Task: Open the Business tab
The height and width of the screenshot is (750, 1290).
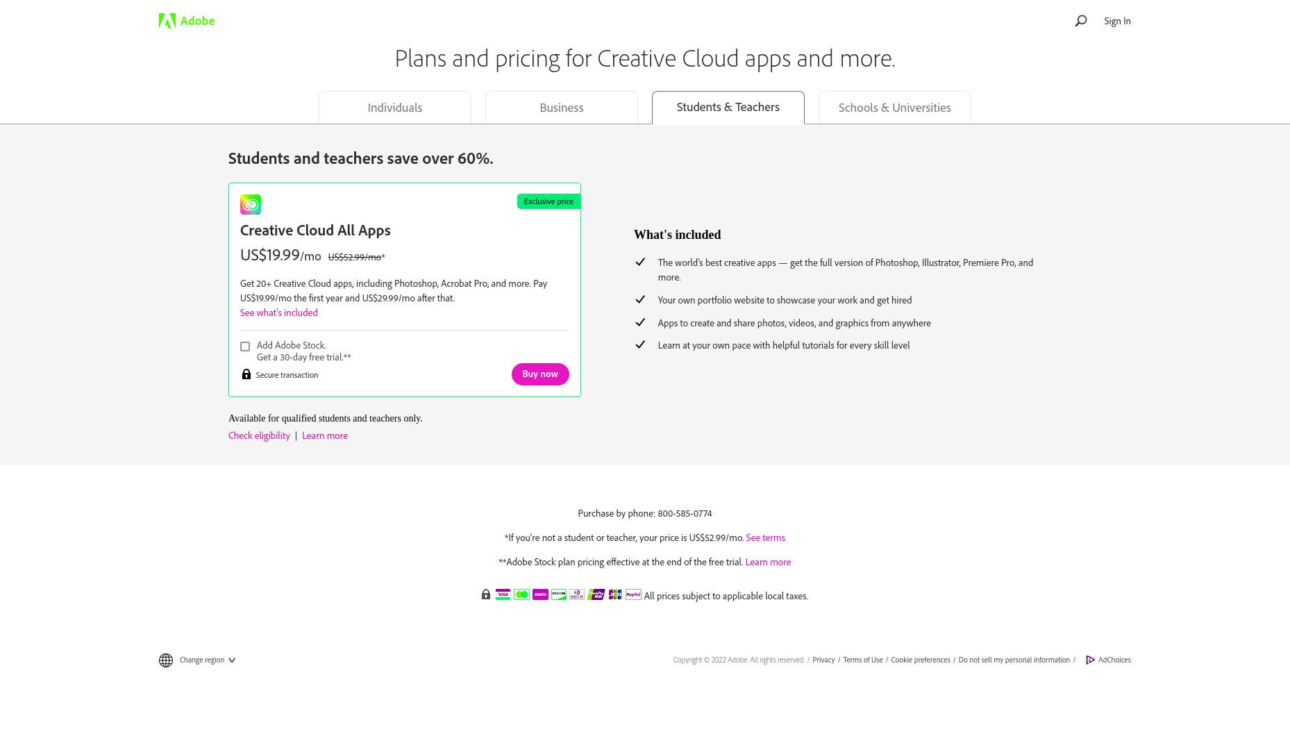Action: pyautogui.click(x=562, y=108)
